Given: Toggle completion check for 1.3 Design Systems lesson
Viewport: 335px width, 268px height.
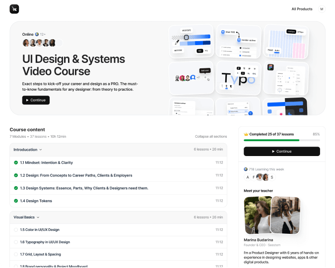Looking at the screenshot, I should (x=16, y=188).
